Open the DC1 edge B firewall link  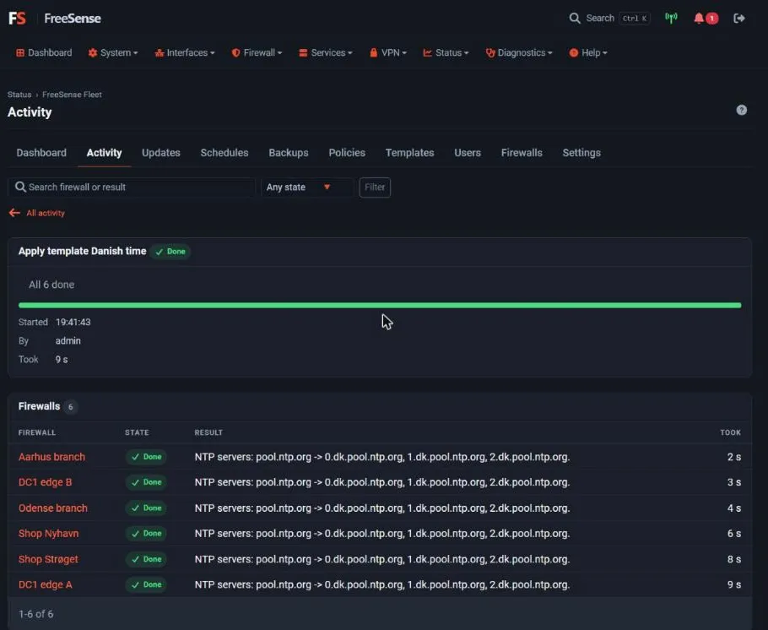point(45,482)
